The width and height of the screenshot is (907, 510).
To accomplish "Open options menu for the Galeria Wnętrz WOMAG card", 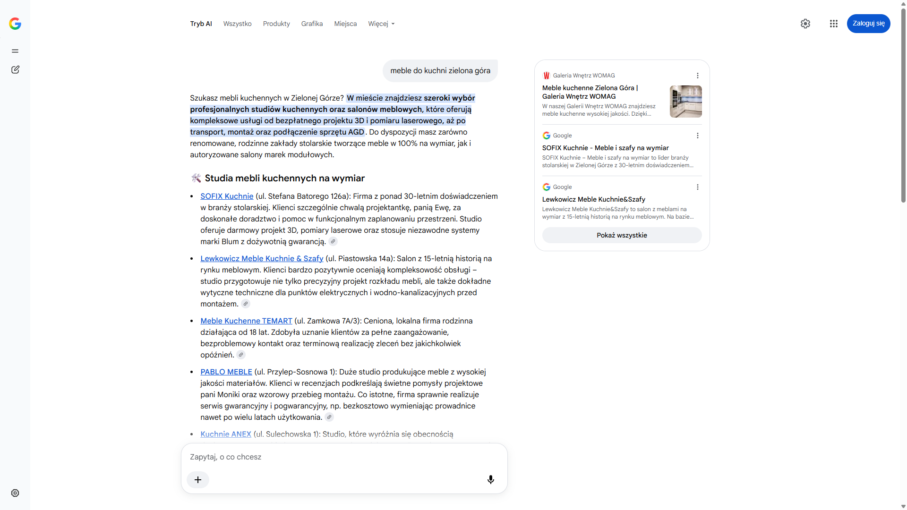I will point(698,76).
